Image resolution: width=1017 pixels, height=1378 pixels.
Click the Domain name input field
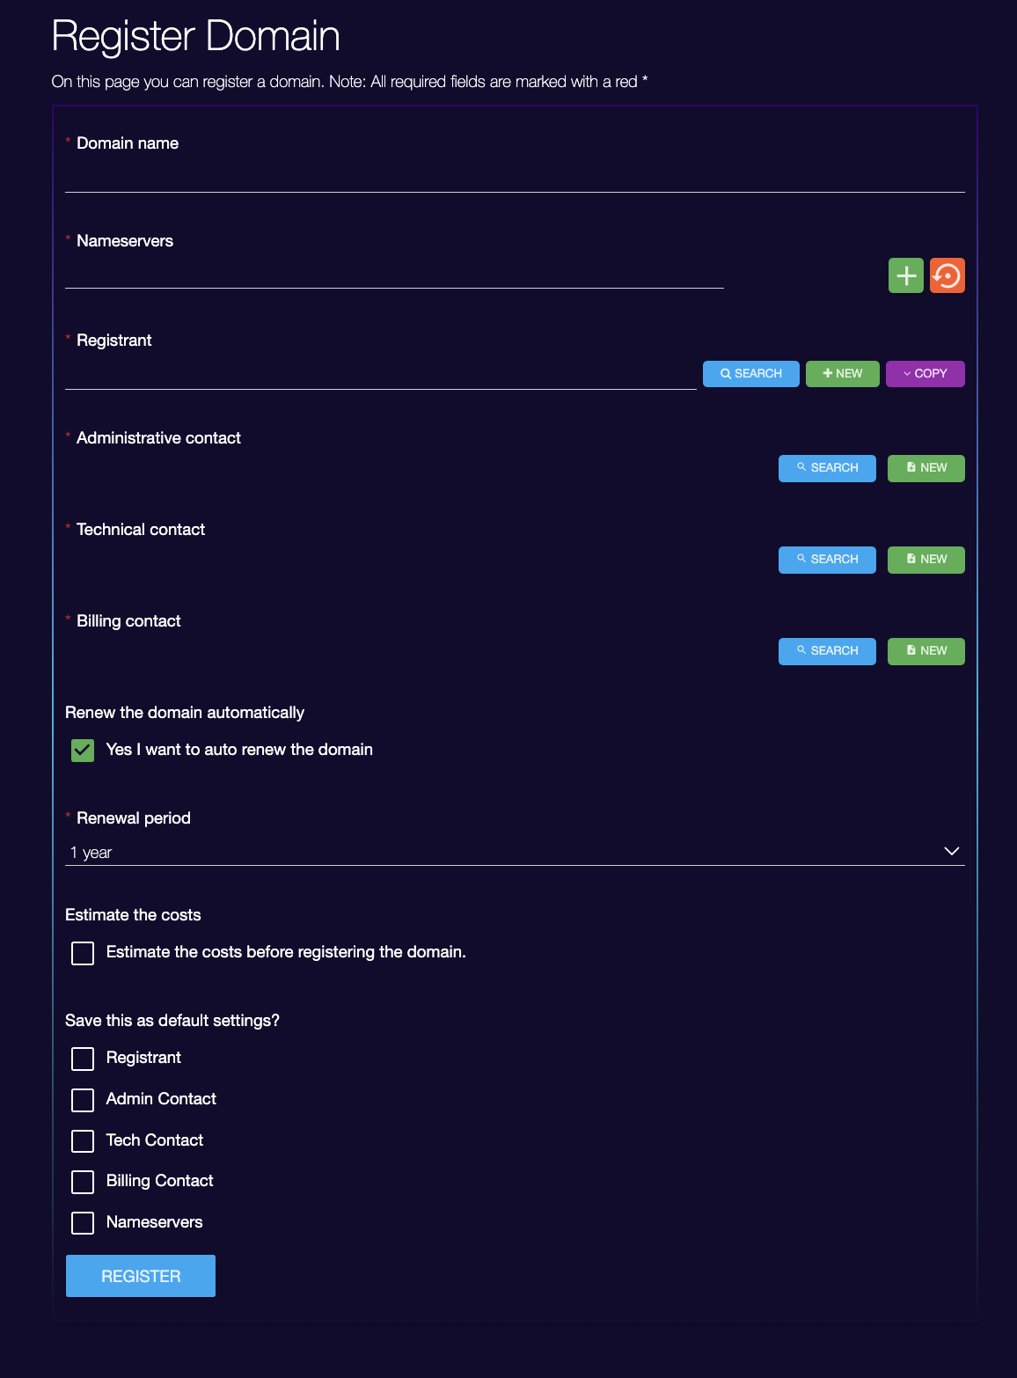pos(515,176)
